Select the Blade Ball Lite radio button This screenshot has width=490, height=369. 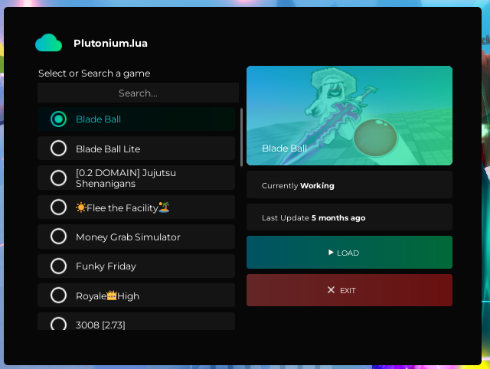58,149
